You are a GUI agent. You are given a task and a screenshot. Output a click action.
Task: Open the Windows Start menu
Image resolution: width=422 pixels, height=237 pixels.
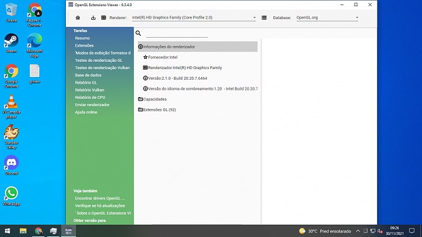(7, 231)
